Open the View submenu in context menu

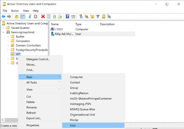40,90
